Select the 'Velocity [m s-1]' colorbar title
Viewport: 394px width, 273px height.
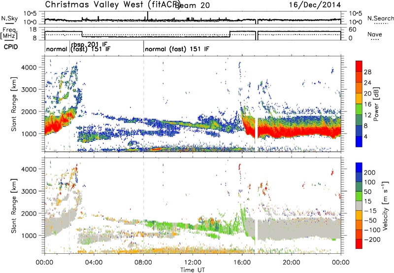tap(386, 205)
